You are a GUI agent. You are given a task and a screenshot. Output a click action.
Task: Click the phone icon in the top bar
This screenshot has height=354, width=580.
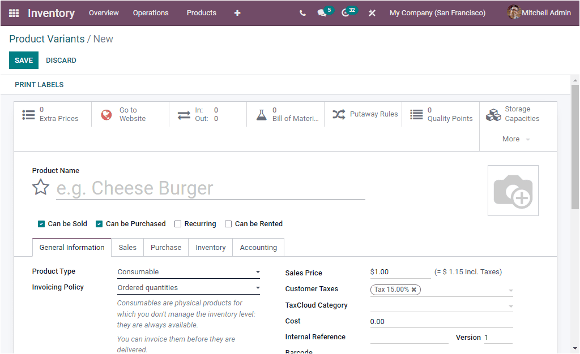[x=302, y=12]
